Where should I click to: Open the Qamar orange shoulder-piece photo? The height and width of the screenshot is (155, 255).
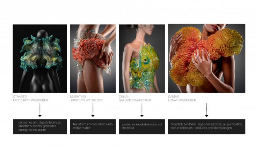(x=206, y=58)
